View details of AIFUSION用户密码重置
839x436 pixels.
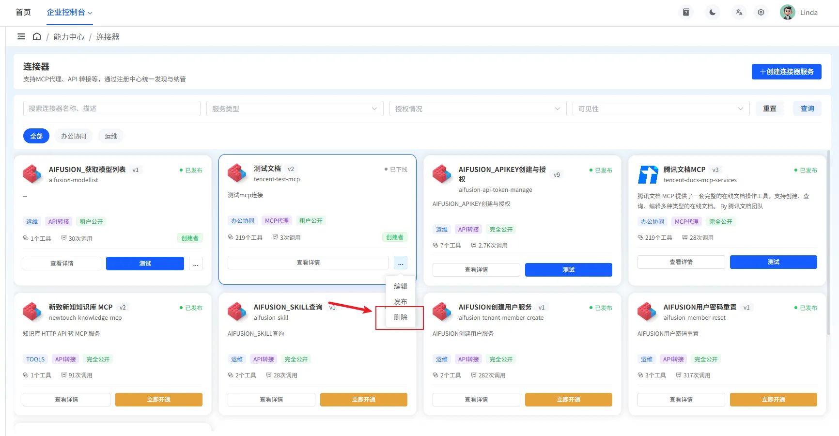click(681, 400)
